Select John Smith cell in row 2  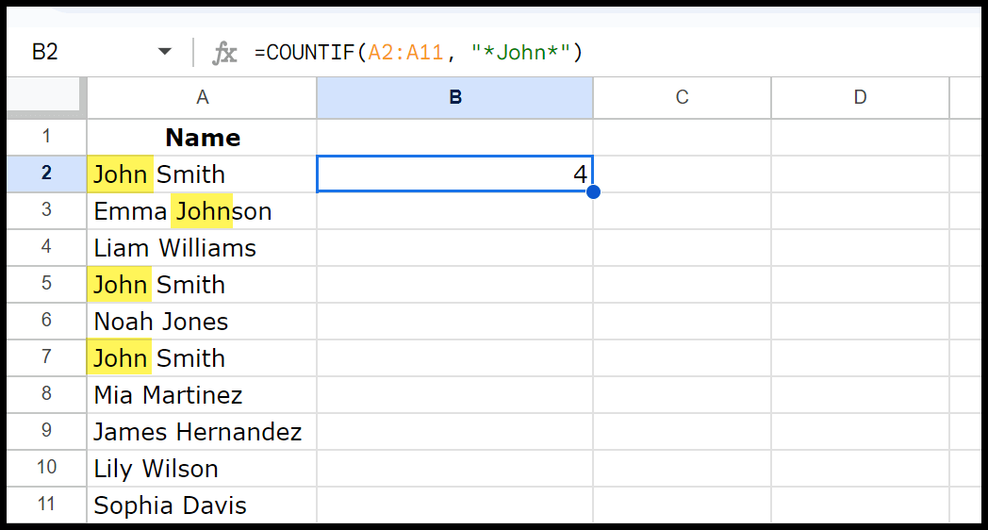point(202,174)
